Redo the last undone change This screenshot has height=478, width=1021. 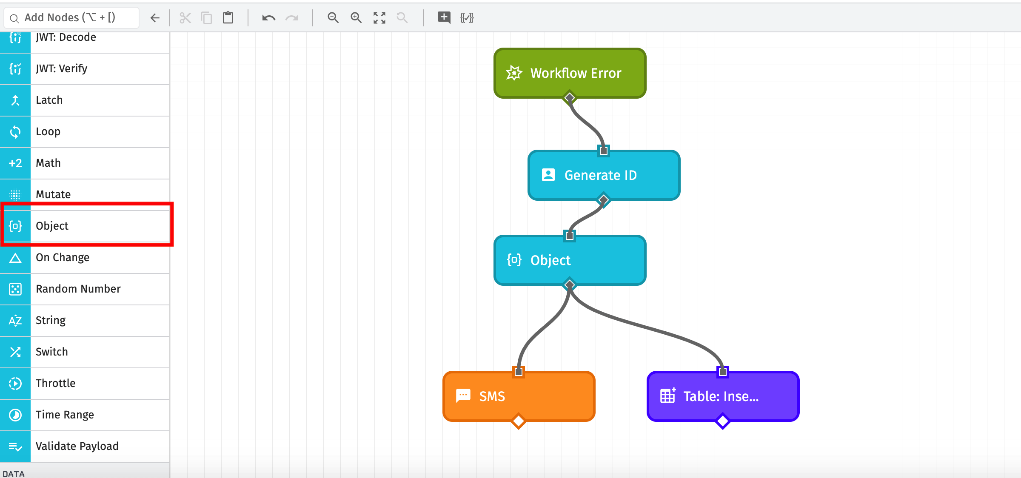tap(292, 17)
